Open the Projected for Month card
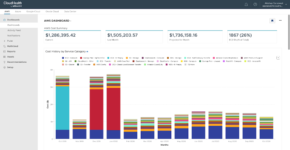The width and height of the screenshot is (290, 150). pos(195,37)
